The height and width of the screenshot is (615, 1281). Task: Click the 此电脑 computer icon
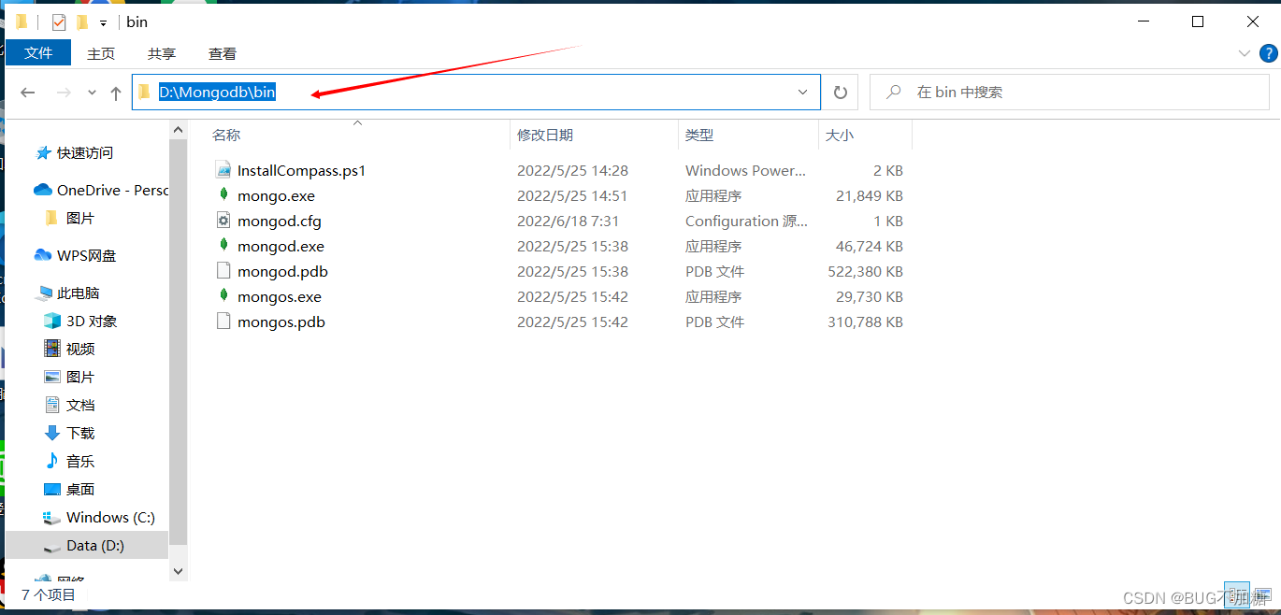[44, 293]
